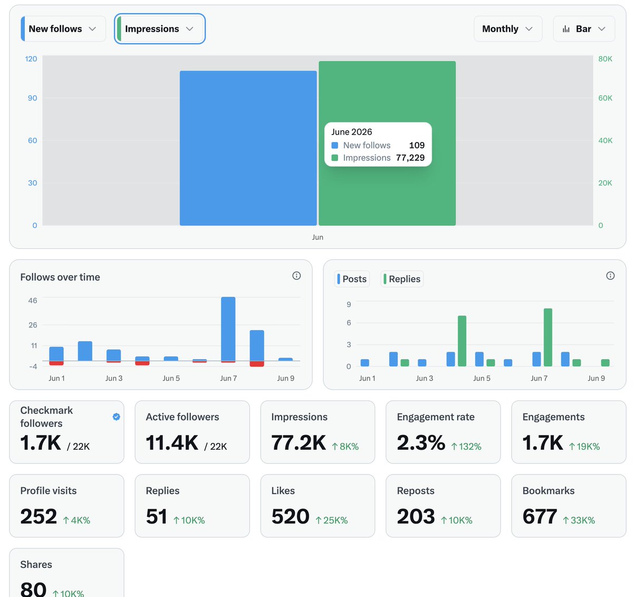This screenshot has width=633, height=597.
Task: Open the Impressions metric dropdown
Action: (160, 29)
